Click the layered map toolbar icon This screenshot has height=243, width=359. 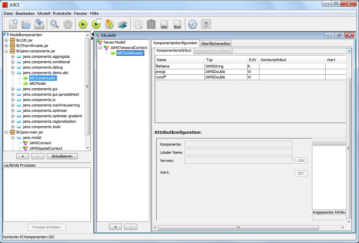coord(122,24)
